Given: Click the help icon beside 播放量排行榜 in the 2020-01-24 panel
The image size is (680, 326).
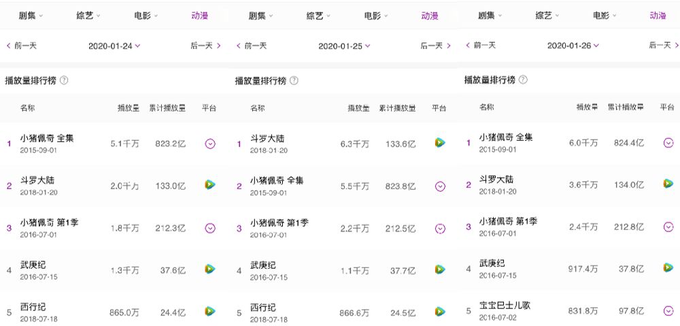Looking at the screenshot, I should (64, 80).
